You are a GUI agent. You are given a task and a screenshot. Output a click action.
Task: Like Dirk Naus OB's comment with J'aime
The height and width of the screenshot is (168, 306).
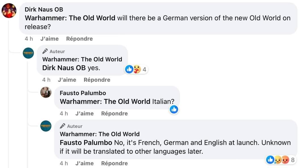pos(49,39)
